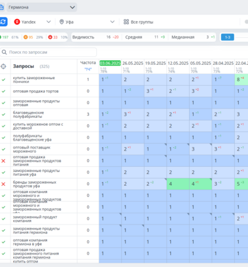248x267 pixels.
Task: Click position 3 for благовещенские полуфабрикаты on 26.05.2025
Action: coord(133,114)
